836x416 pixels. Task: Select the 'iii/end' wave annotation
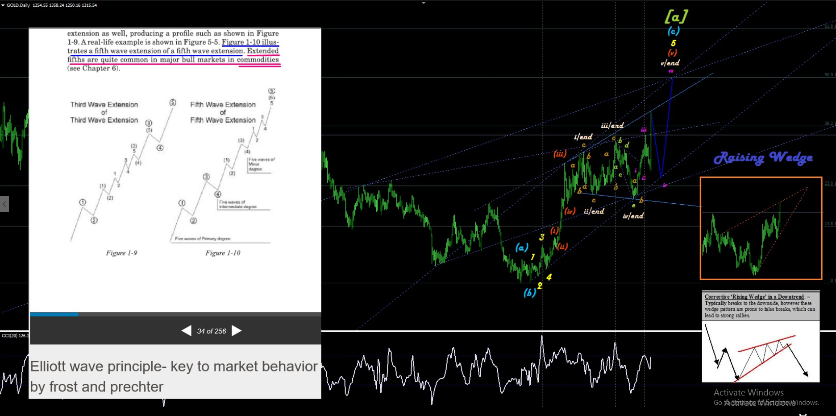coord(612,126)
